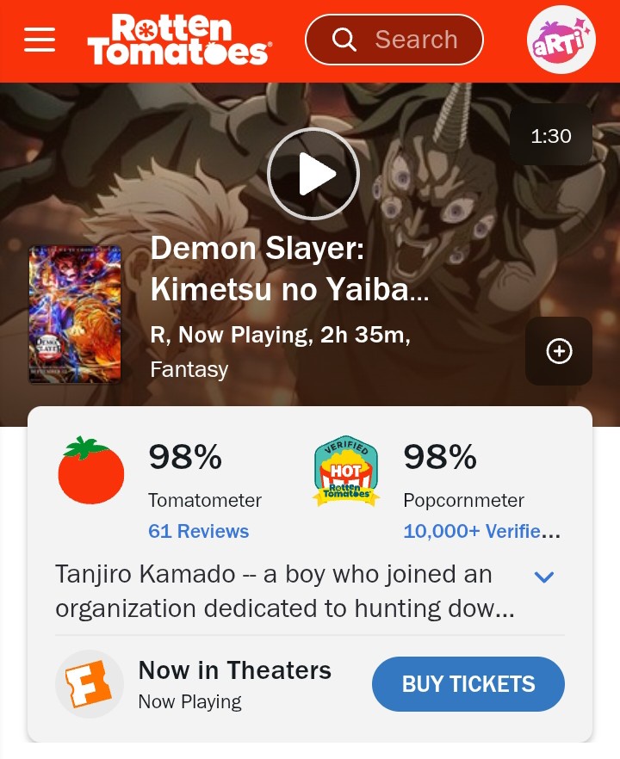Click the 98% Popcornmeter score
This screenshot has height=759, width=620.
440,457
